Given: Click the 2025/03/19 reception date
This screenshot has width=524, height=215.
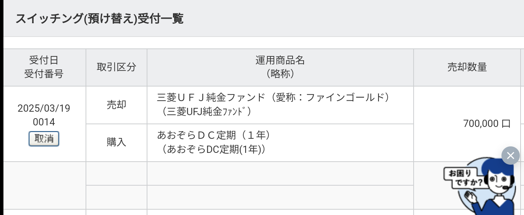Looking at the screenshot, I should 44,109.
